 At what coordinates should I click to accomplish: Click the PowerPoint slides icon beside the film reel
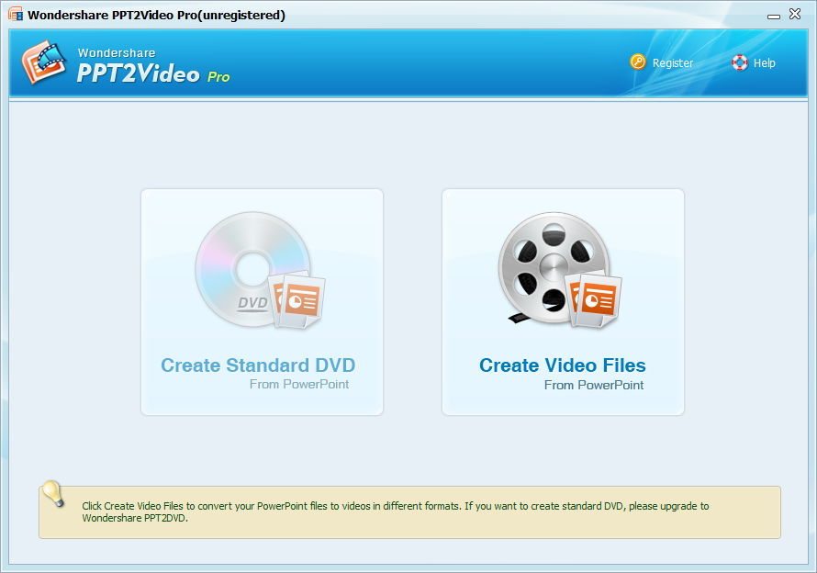[595, 299]
